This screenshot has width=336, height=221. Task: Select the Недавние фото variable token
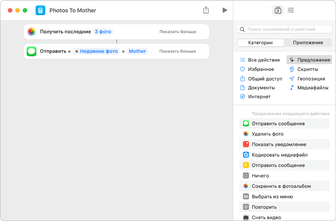pyautogui.click(x=96, y=51)
